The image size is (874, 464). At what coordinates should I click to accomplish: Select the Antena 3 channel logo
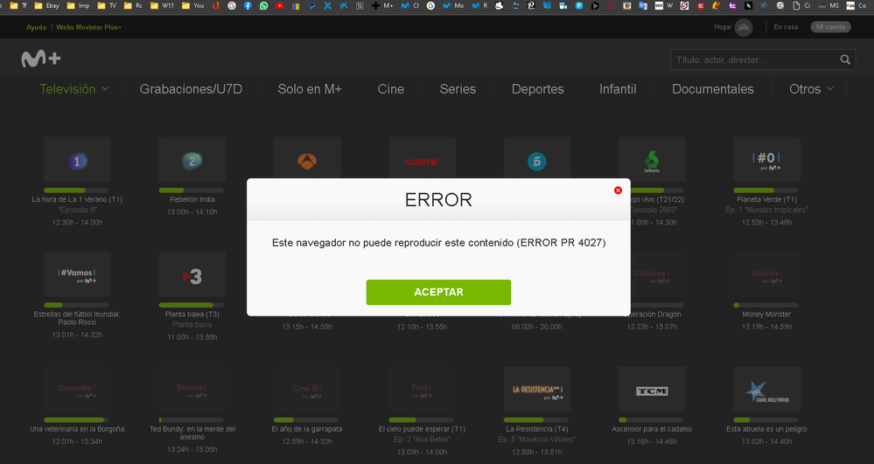[307, 158]
